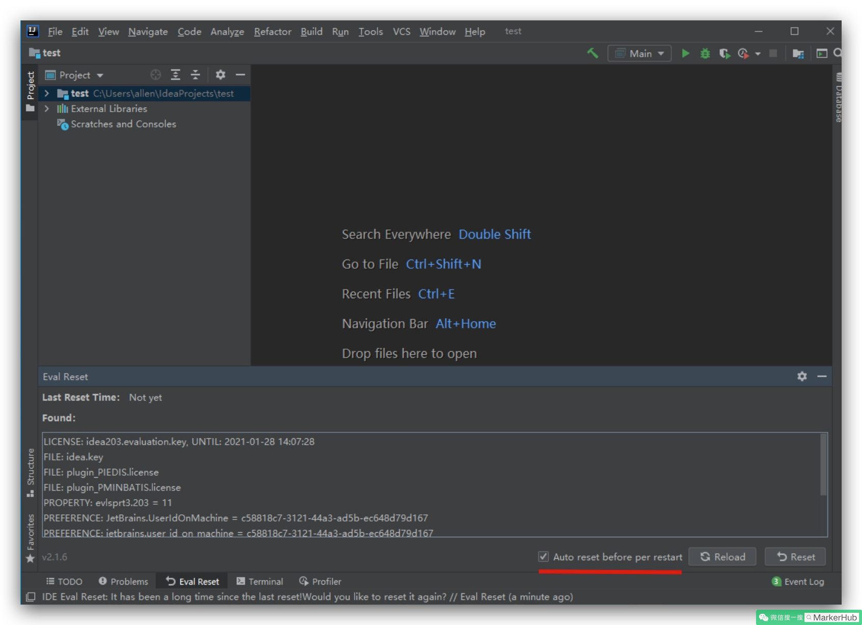The width and height of the screenshot is (862, 625).
Task: Open the Analyze menu
Action: (227, 32)
